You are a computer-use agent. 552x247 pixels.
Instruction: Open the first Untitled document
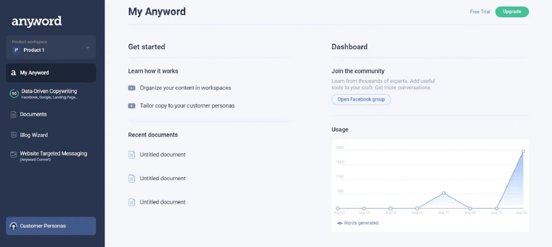click(162, 154)
